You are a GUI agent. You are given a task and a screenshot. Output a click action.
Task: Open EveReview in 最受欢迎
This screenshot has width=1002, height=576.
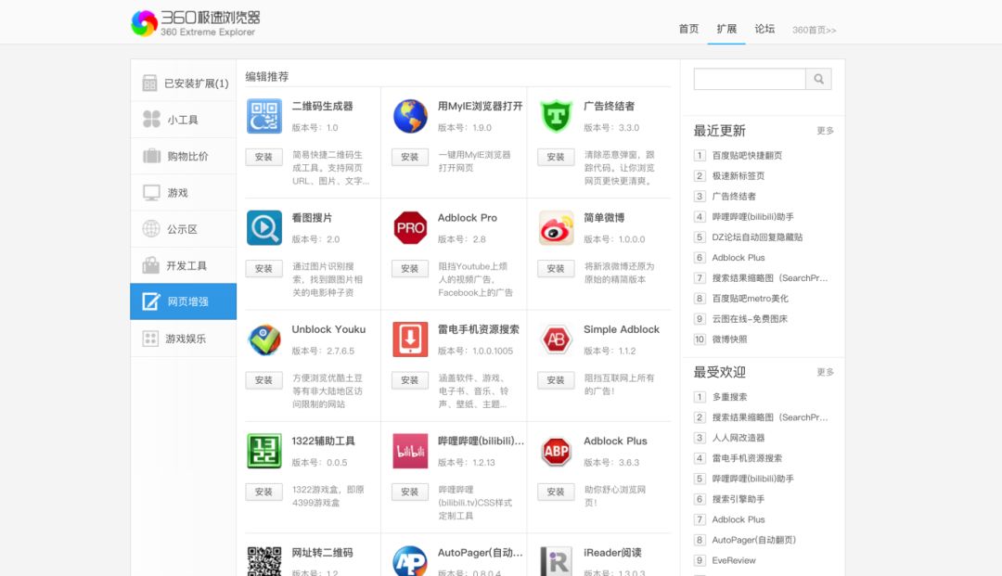734,560
